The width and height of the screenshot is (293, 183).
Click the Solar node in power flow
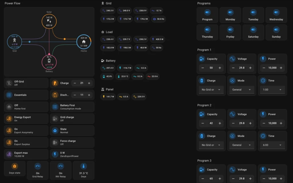pyautogui.click(x=49, y=21)
